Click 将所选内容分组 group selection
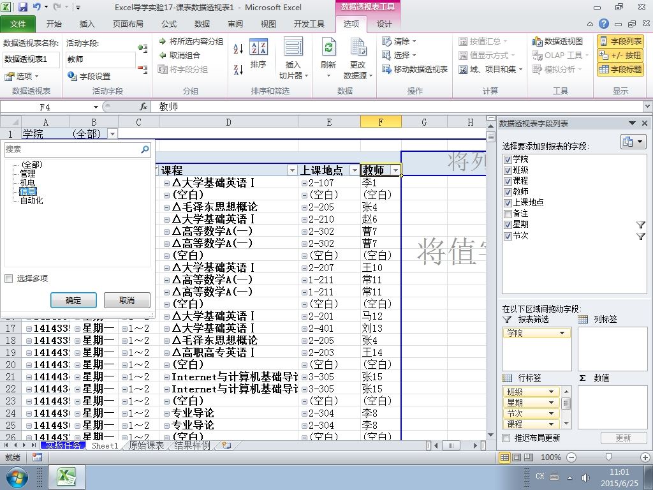 pos(191,41)
